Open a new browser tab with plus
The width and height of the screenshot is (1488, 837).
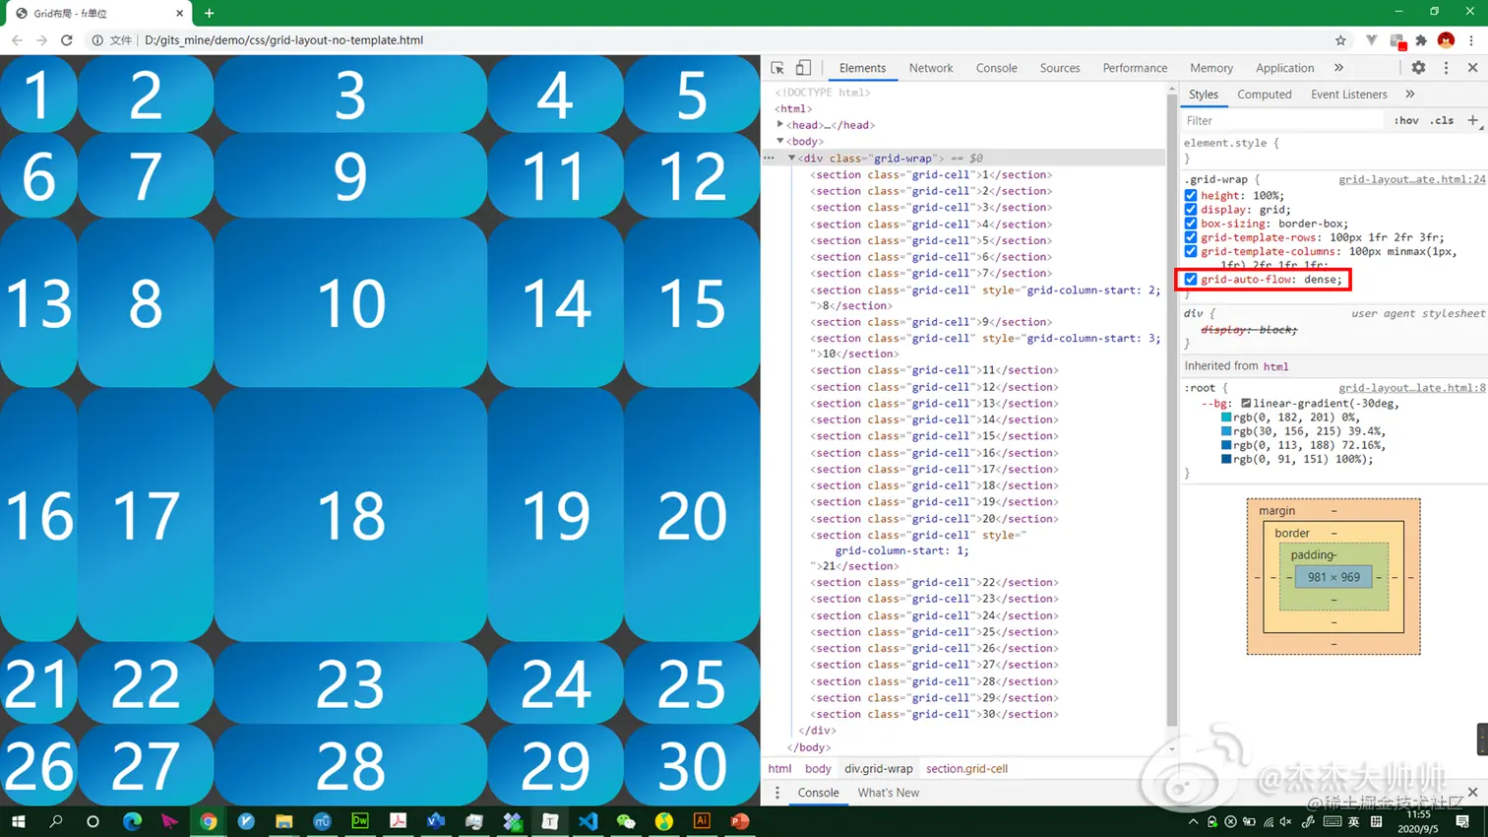coord(209,13)
